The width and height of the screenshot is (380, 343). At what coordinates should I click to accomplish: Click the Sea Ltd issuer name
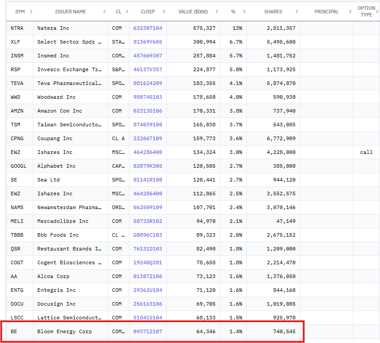tap(48, 180)
